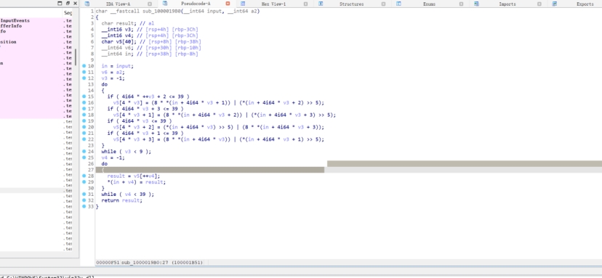
Task: Click the Enums tab icon
Action: click(398, 4)
